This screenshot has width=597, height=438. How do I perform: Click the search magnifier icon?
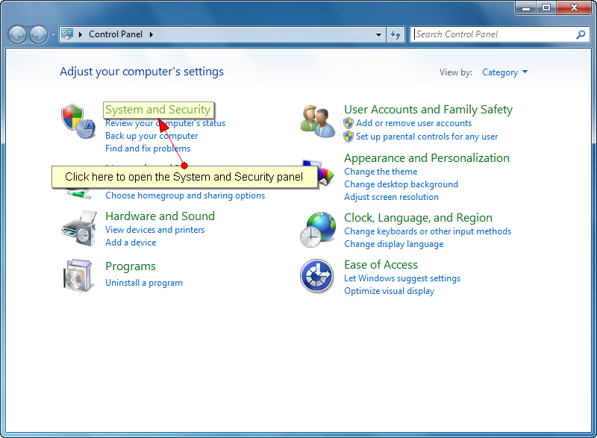tap(581, 34)
